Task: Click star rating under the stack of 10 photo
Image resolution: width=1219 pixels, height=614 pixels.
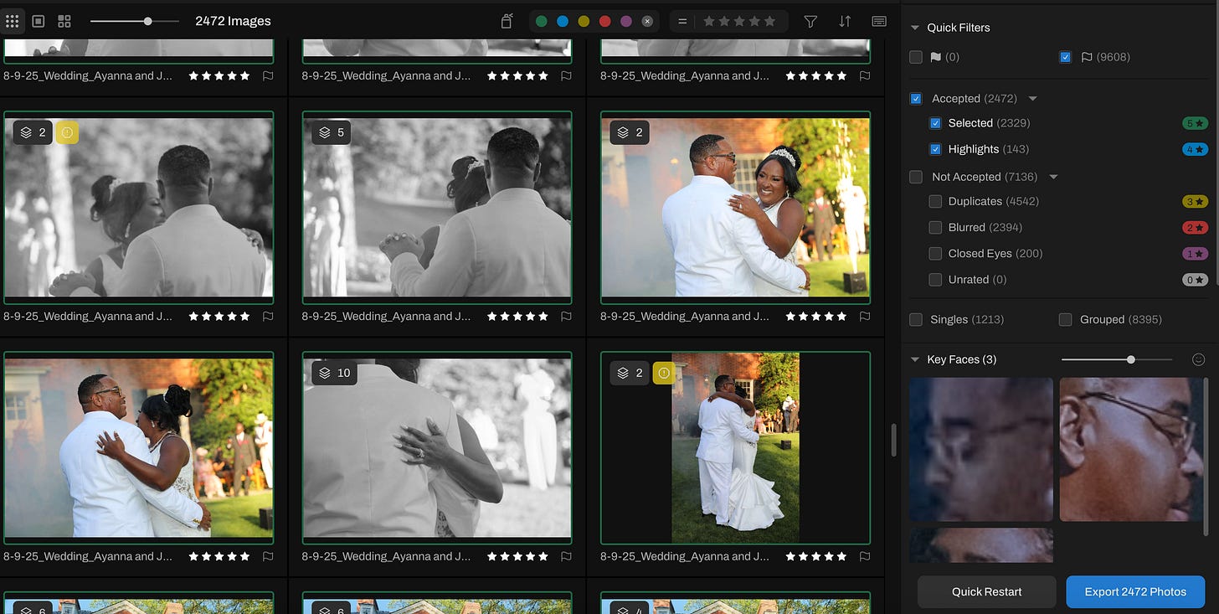Action: [517, 556]
